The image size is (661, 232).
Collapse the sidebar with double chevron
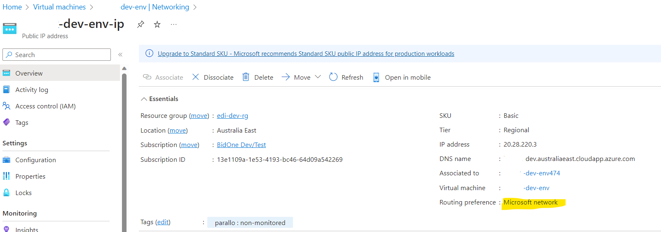[120, 55]
